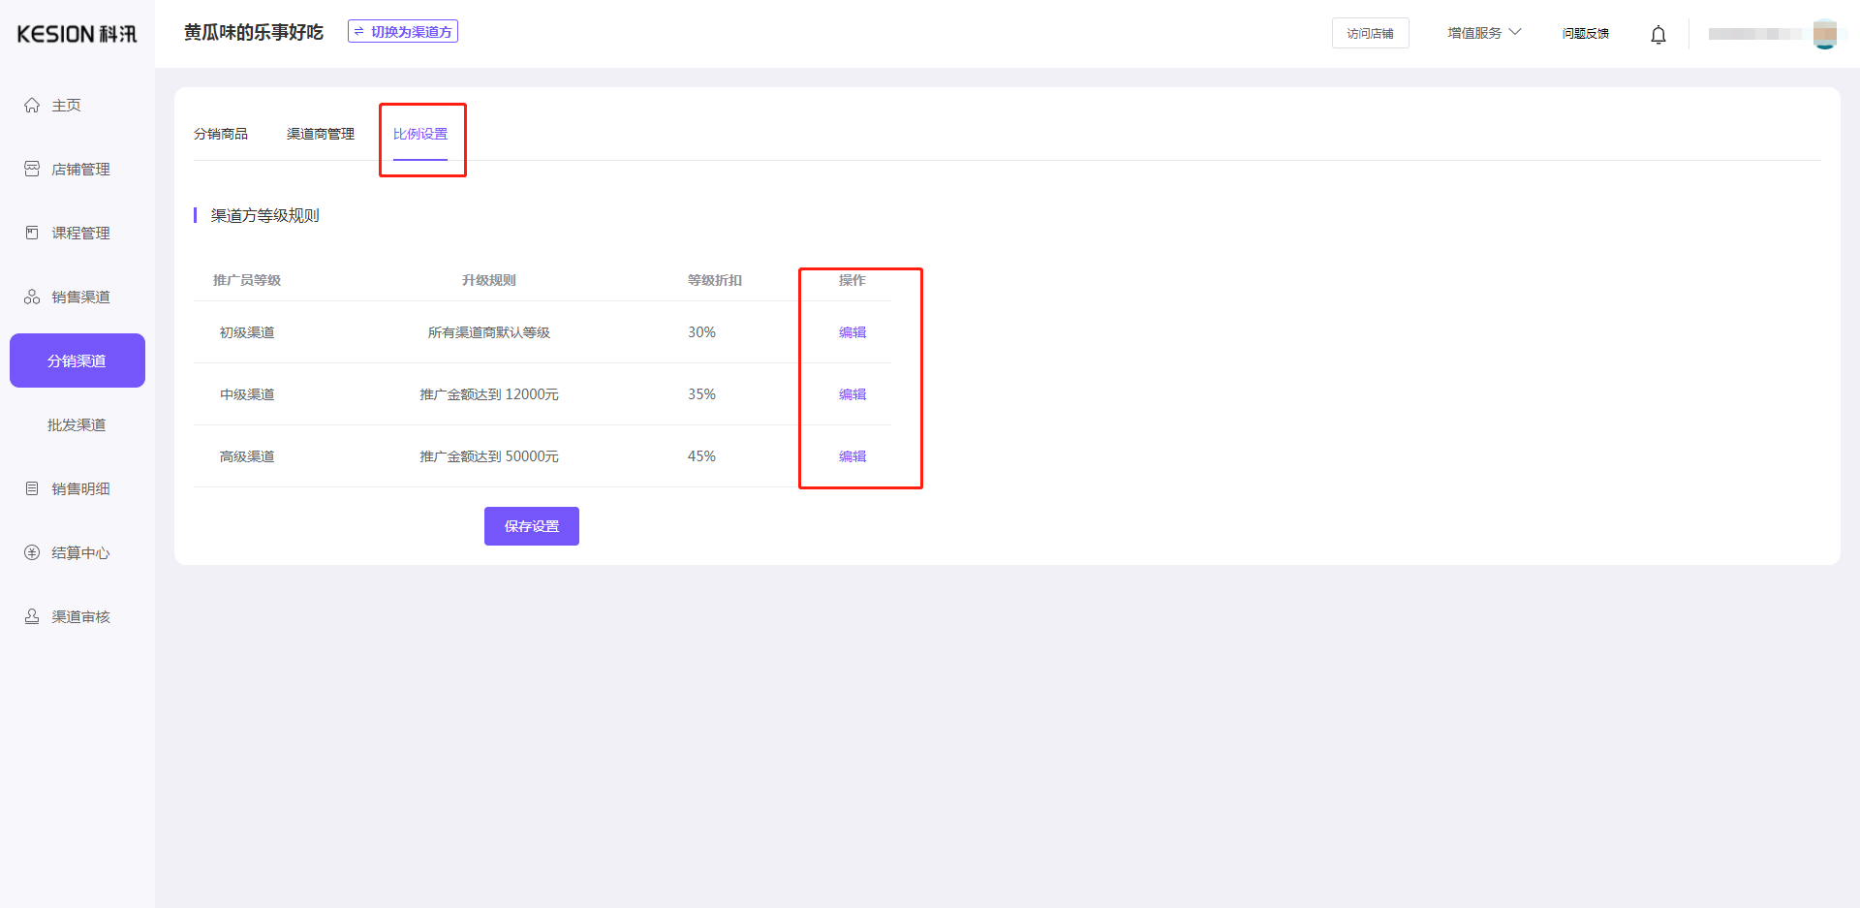
Task: Edit the 初级渠道 level row
Action: point(852,332)
